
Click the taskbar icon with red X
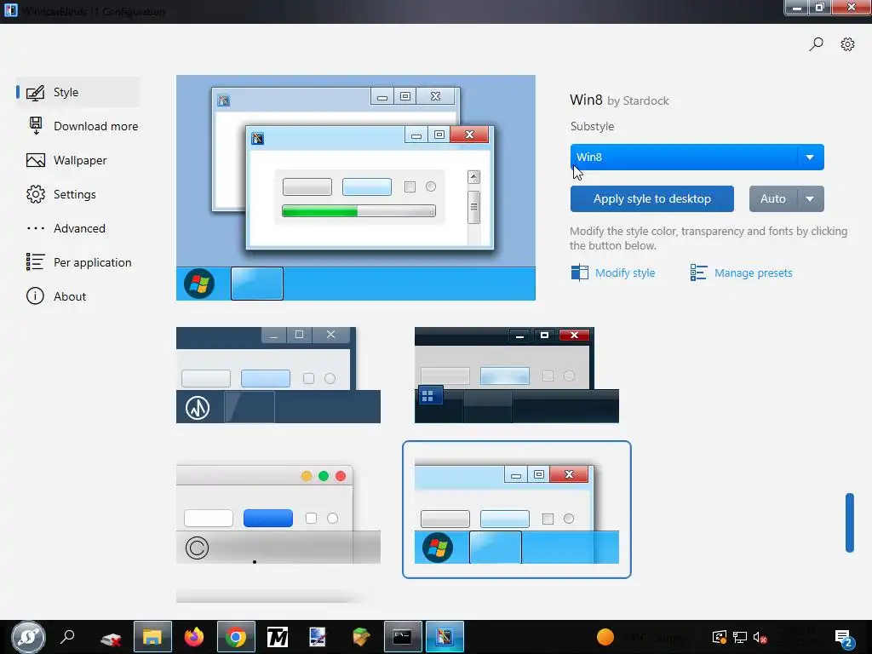pyautogui.click(x=111, y=639)
